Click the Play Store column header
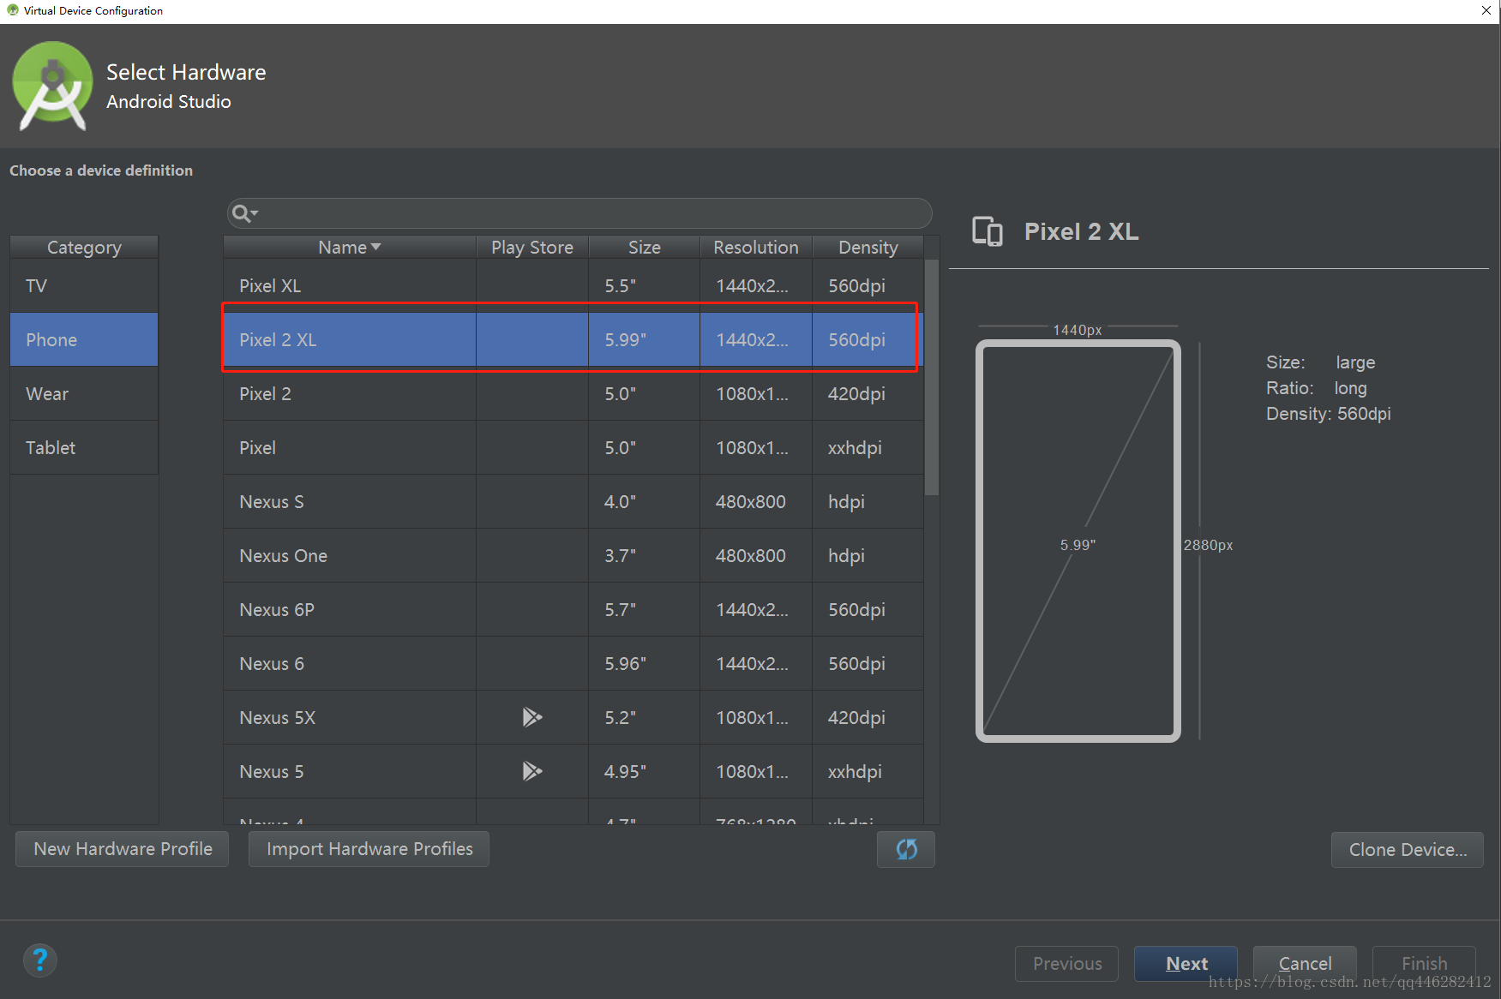Viewport: 1501px width, 999px height. point(532,248)
